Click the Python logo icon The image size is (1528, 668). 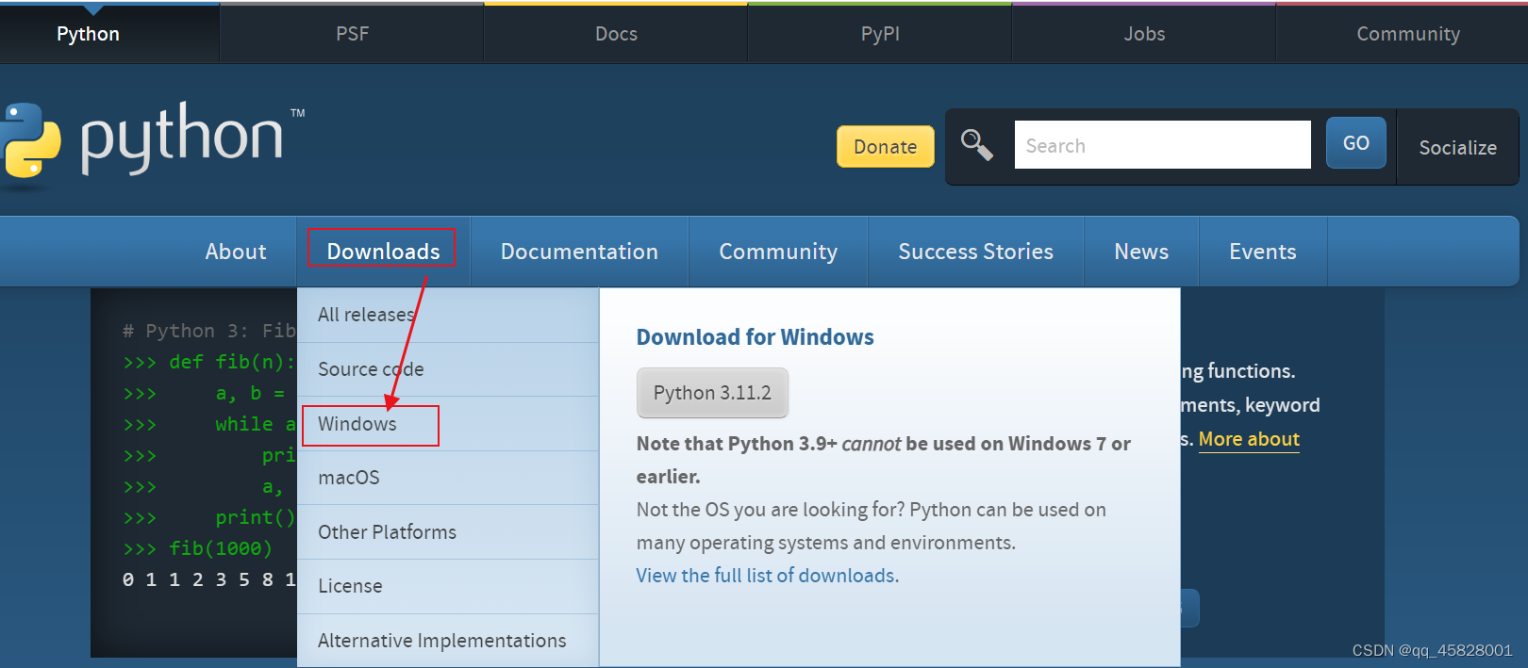[30, 140]
